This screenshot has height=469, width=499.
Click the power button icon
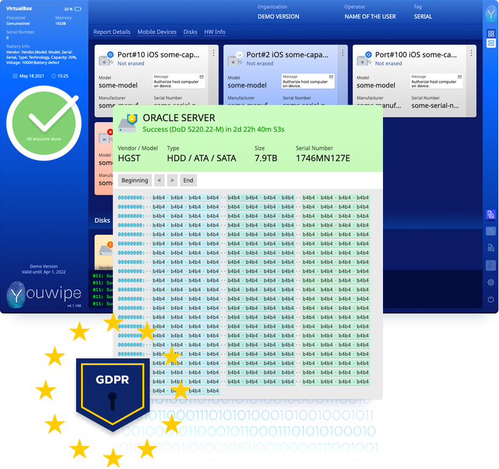click(x=491, y=299)
